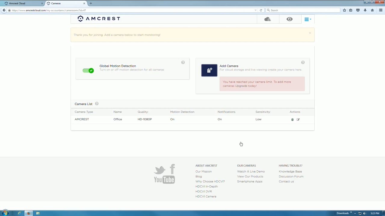Open 'Knowledge Base' link
This screenshot has width=385, height=216.
click(x=290, y=172)
